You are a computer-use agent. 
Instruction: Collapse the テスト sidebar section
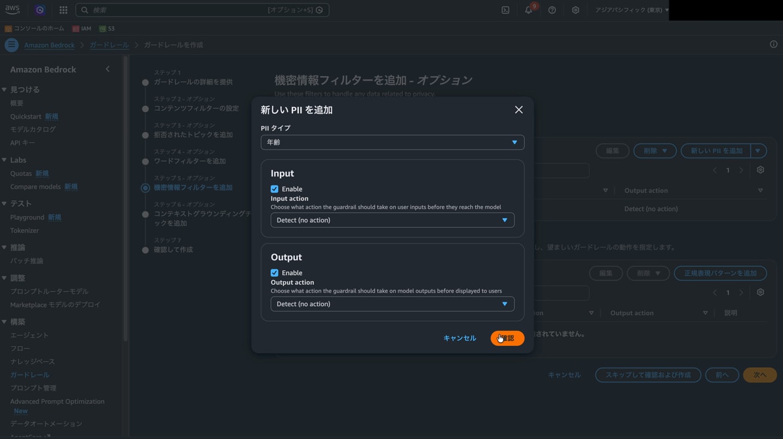point(4,204)
